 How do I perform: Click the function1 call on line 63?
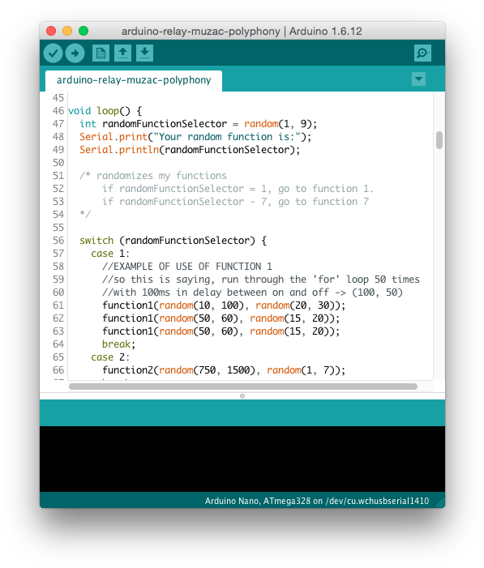[x=221, y=331]
